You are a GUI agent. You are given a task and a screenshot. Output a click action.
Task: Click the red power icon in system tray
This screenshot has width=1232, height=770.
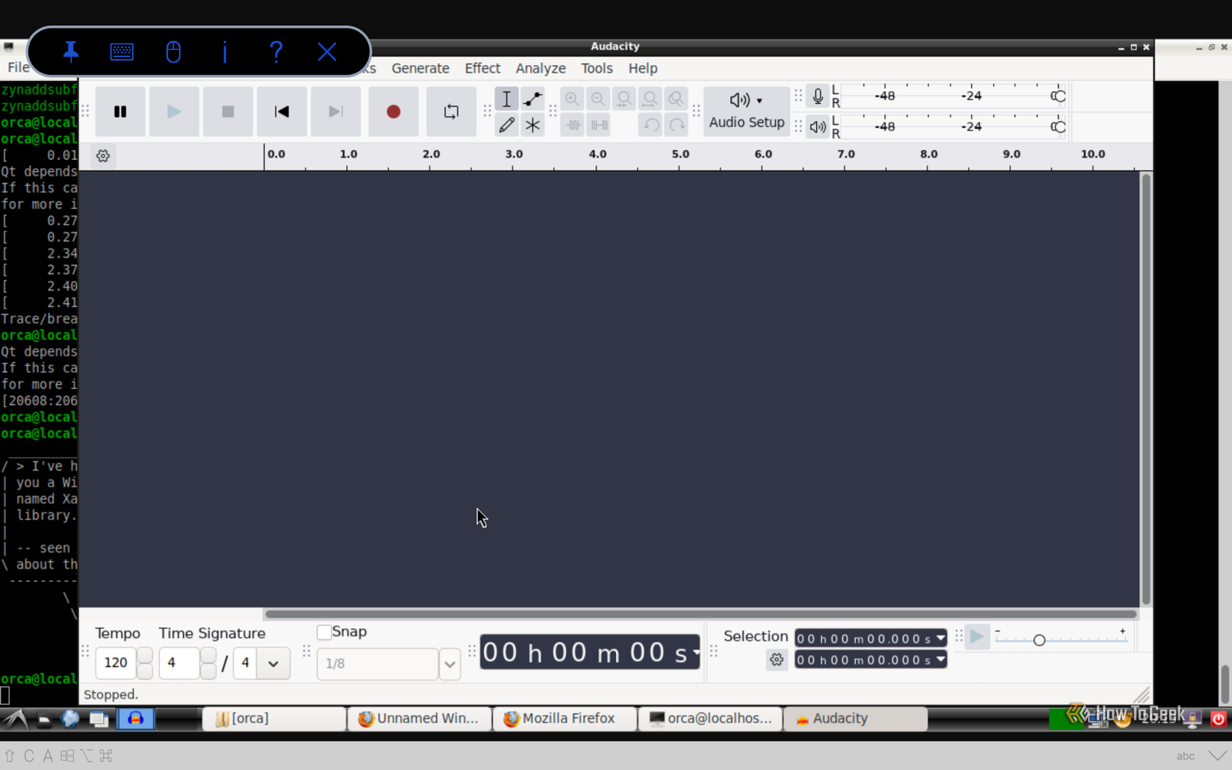coord(1218,718)
